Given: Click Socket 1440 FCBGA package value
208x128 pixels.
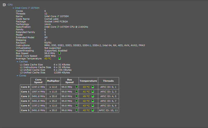Looking at the screenshot, I should 56,22.
